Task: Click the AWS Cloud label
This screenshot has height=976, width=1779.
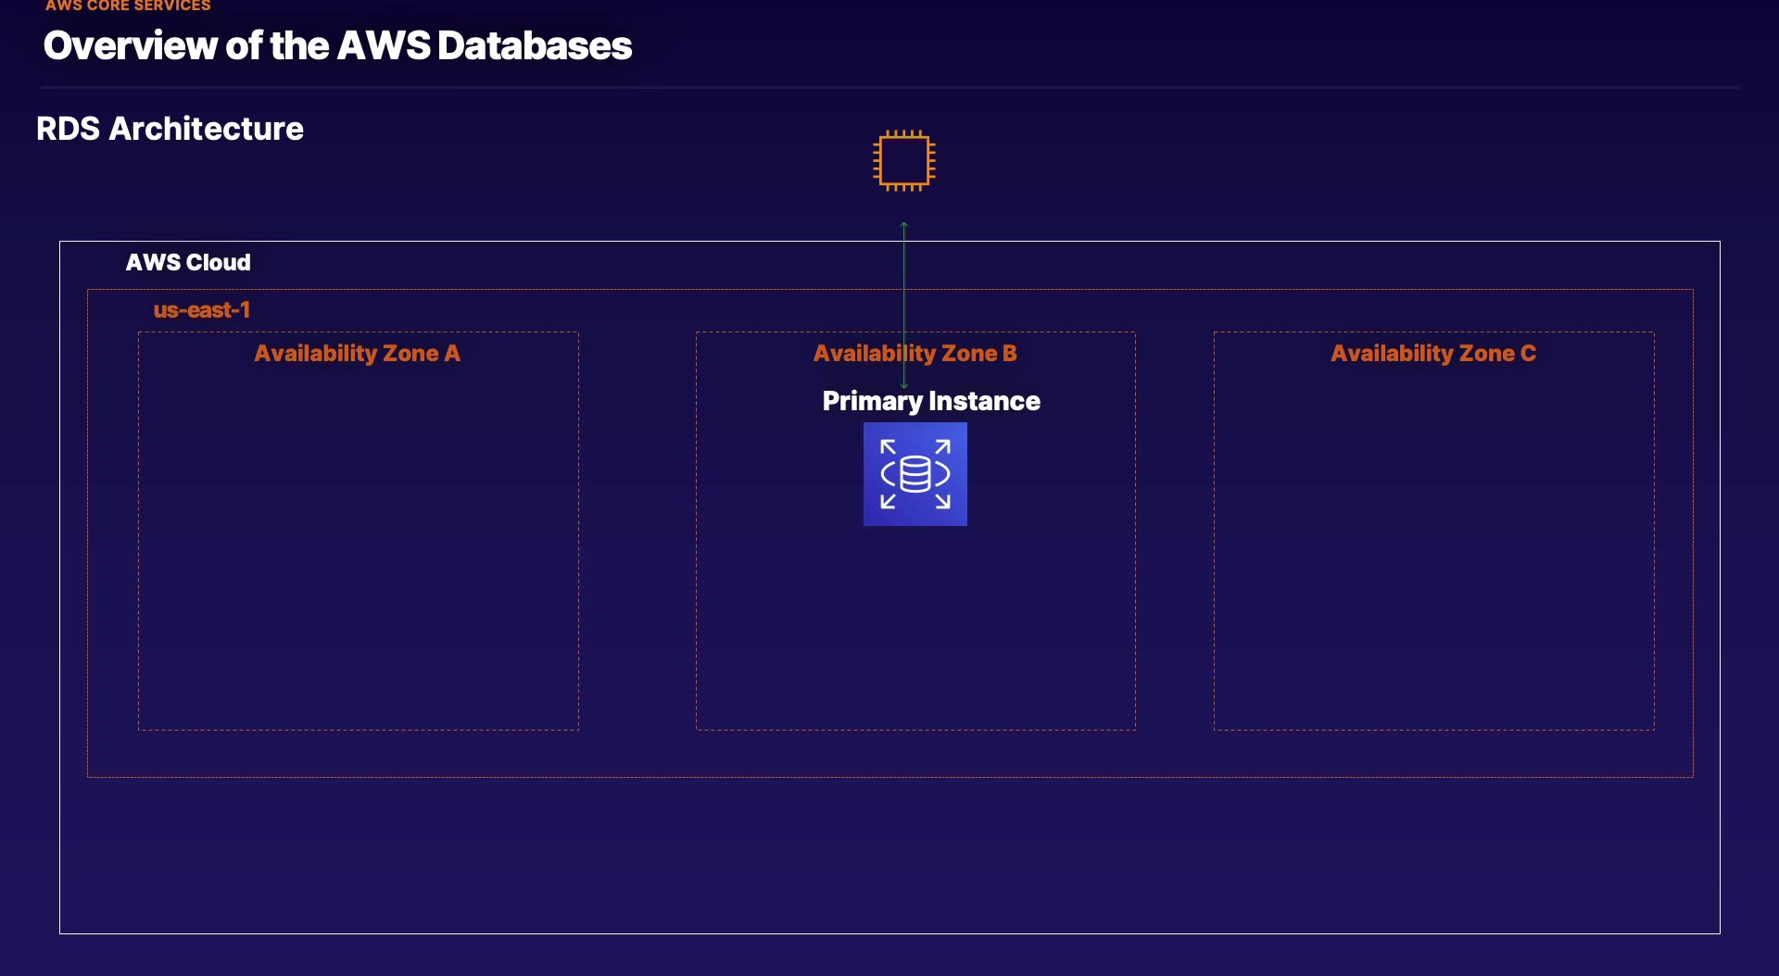Action: (x=188, y=263)
